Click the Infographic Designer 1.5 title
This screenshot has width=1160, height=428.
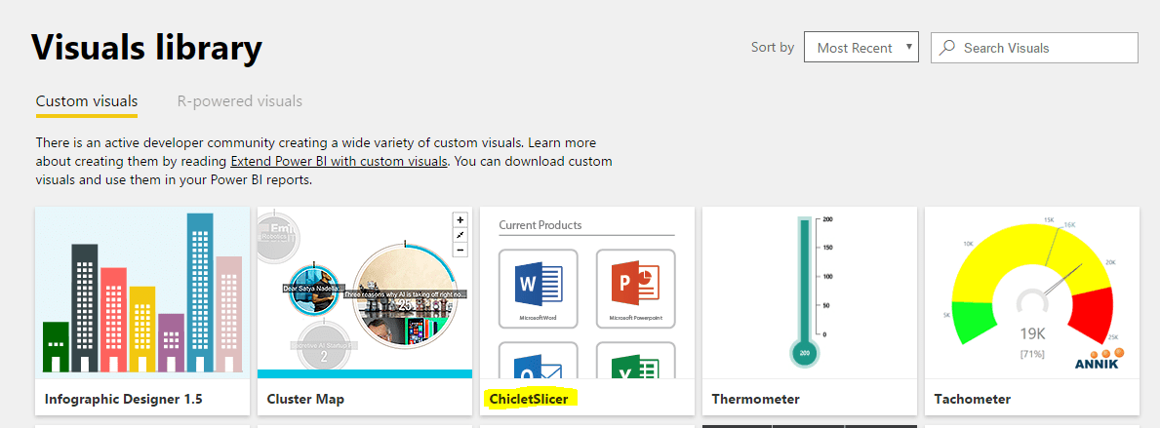coord(124,399)
